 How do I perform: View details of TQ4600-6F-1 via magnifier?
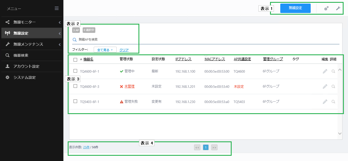[x=333, y=71]
